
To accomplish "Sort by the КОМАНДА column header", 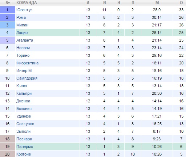I will point(27,3).
